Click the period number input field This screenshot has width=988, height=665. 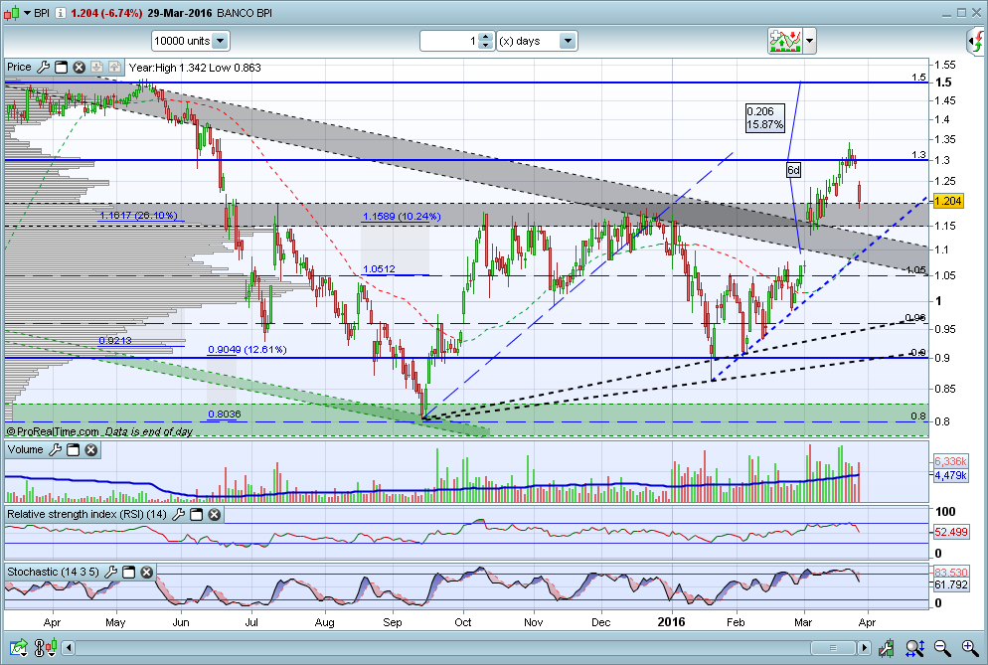[449, 41]
